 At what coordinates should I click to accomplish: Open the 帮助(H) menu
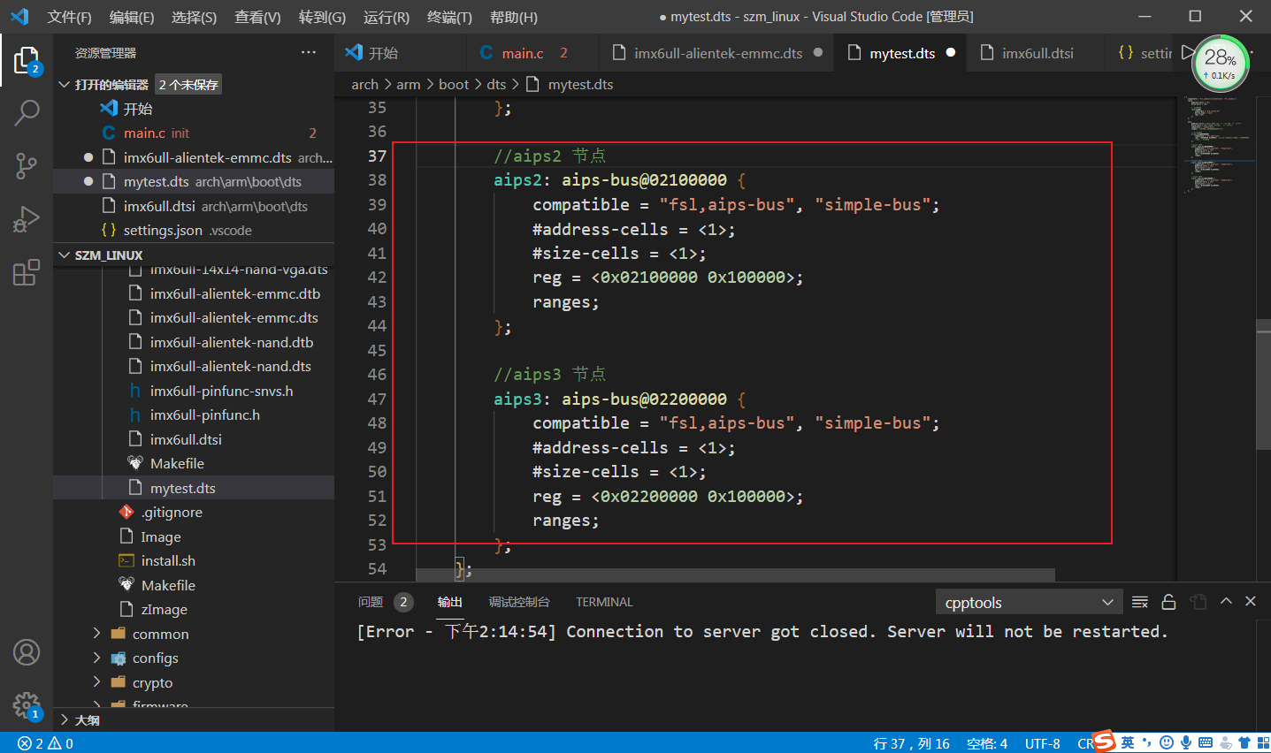pyautogui.click(x=514, y=17)
